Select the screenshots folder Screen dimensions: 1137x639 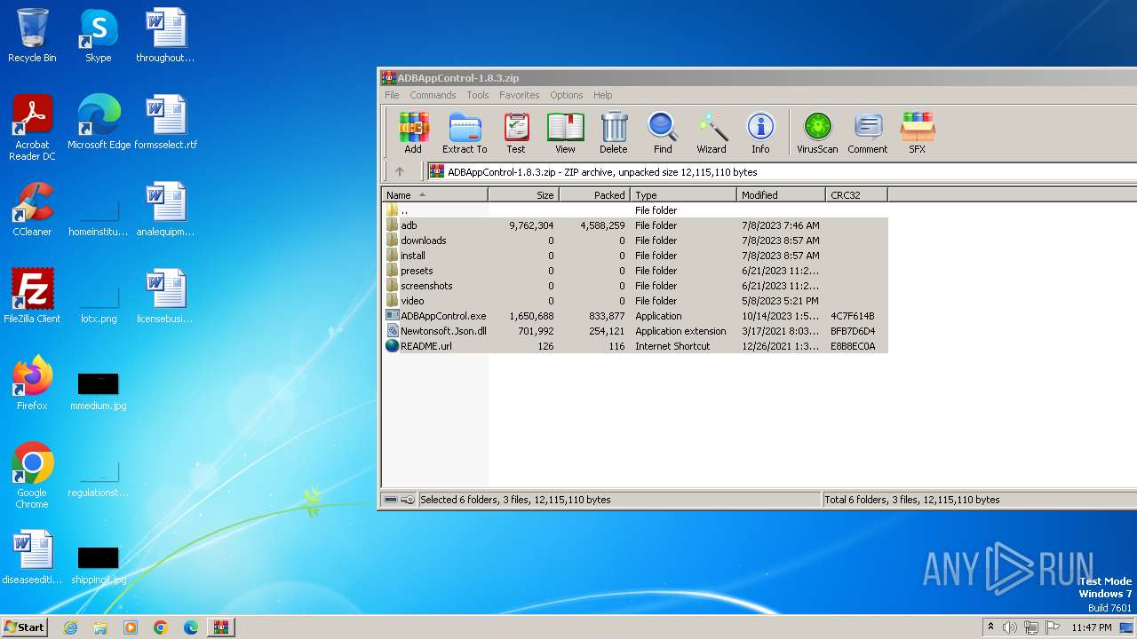click(635, 286)
